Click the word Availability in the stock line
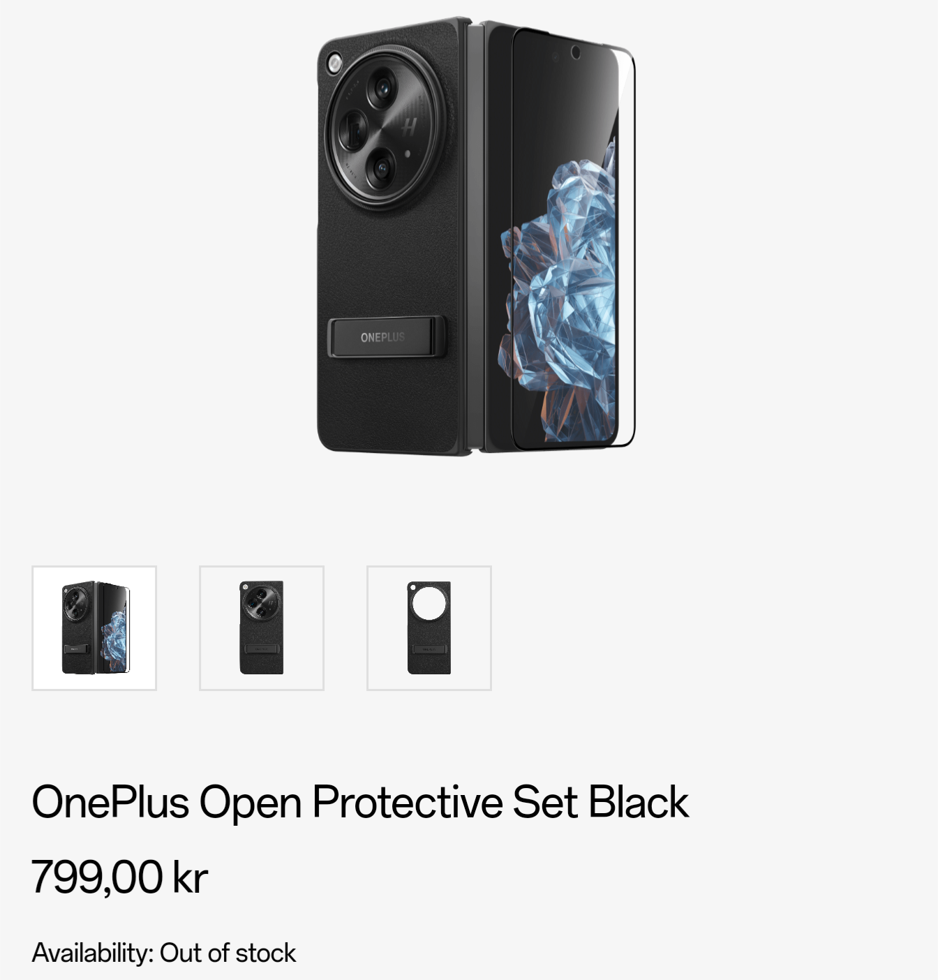 pos(92,953)
